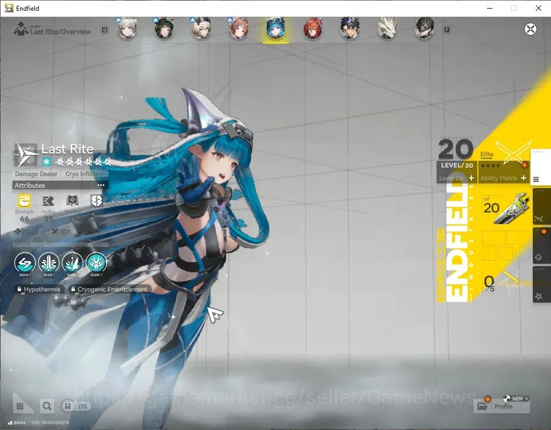
Task: Open the Ability Matrix plus button
Action: 523,178
